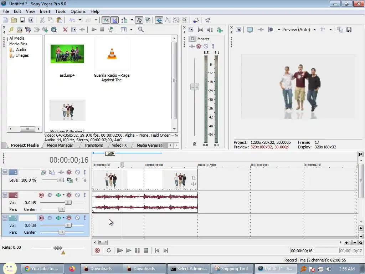Screen dimensions: 365x274
Task: Select the Envelope Edit tool icon
Action: click(168, 20)
